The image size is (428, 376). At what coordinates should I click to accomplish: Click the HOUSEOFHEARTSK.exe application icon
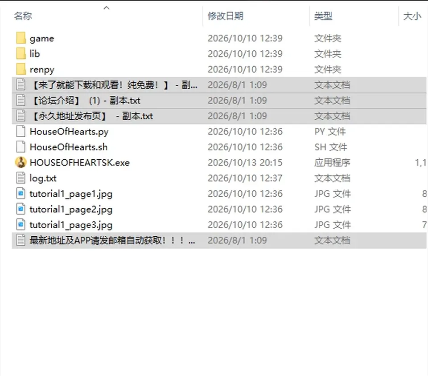pyautogui.click(x=21, y=162)
